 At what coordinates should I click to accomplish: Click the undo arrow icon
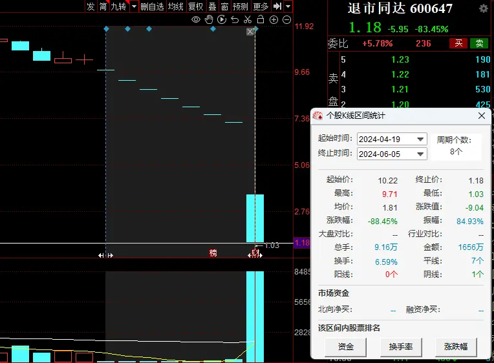(x=235, y=20)
